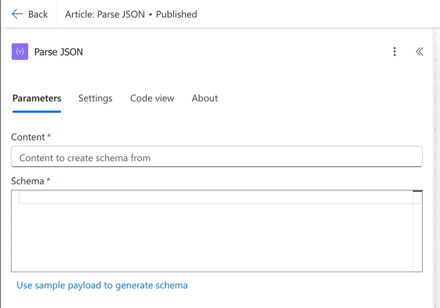Click the 'Content' field label

[x=28, y=137]
